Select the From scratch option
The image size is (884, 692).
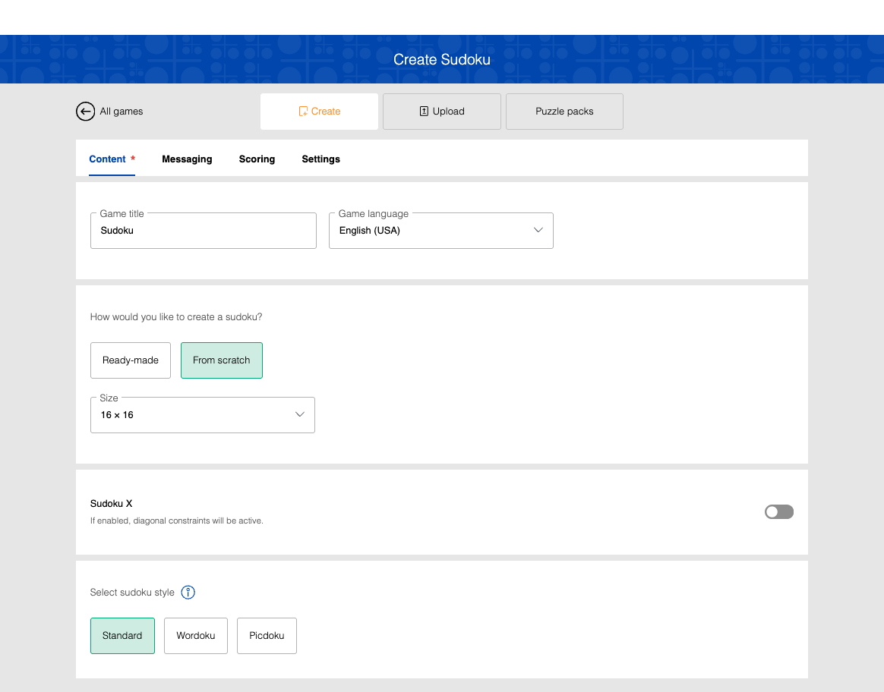[221, 360]
